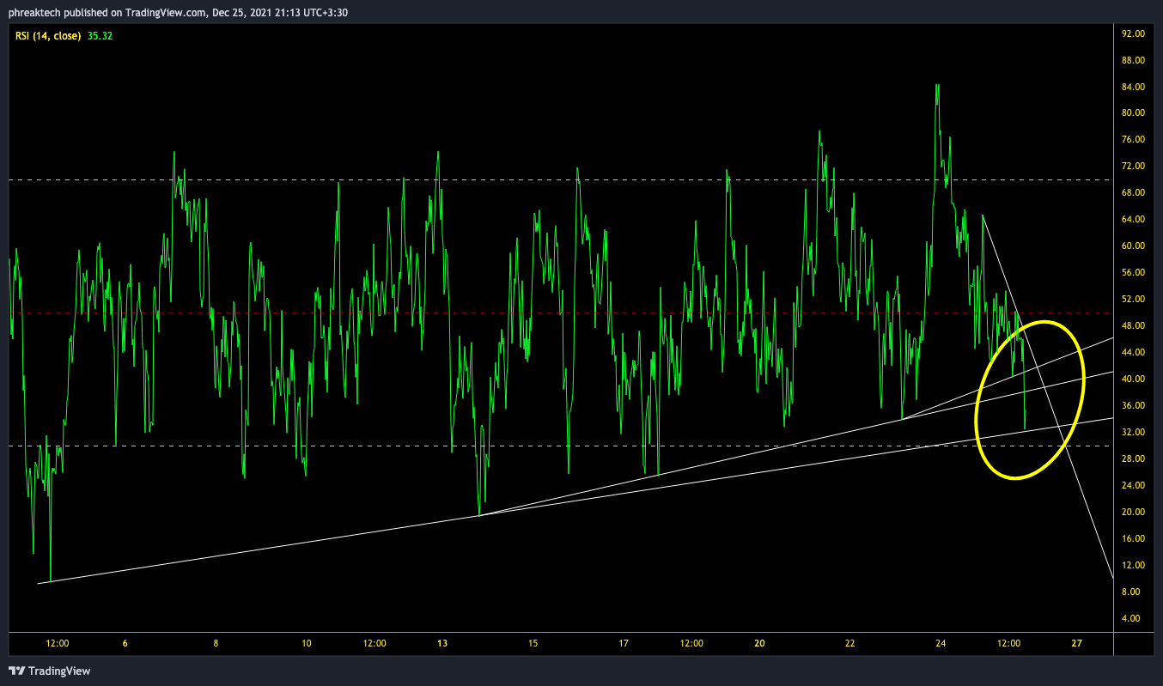Screen dimensions: 1163x686
Task: Click the 12.00 label on price axis
Action: pyautogui.click(x=1134, y=565)
